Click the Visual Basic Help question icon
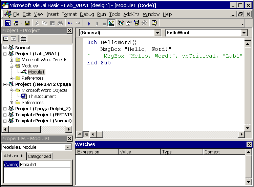Viewport: 254px width, 187px height. 154,23
